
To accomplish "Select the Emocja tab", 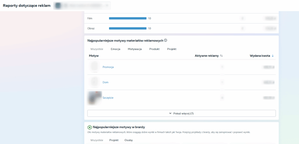I will [115, 49].
